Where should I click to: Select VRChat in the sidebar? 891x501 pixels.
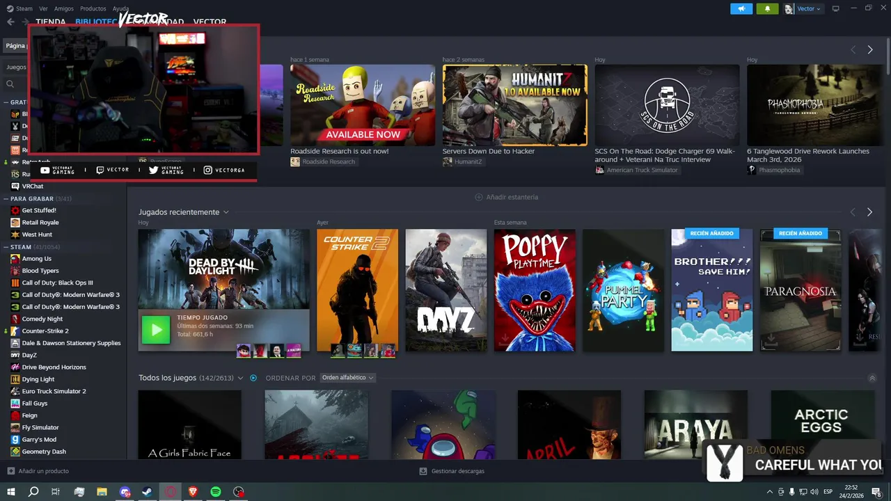click(33, 186)
